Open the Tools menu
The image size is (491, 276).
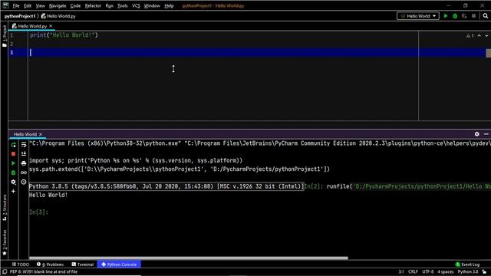coord(123,5)
